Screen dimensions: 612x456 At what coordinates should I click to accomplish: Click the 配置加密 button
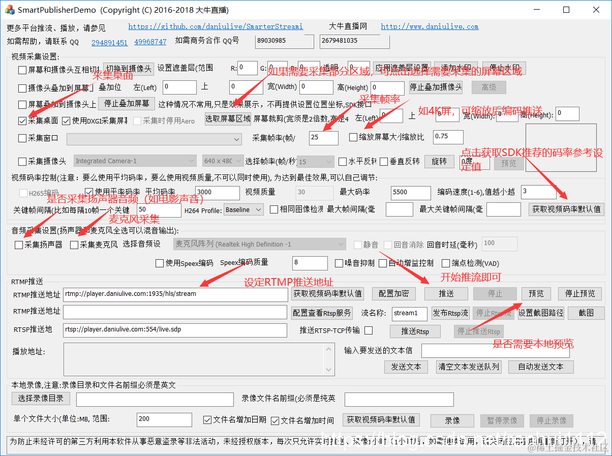pos(394,293)
